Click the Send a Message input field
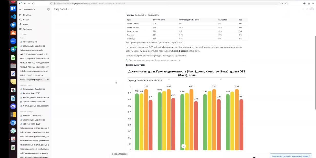This screenshot has height=158, width=316. (x=180, y=154)
